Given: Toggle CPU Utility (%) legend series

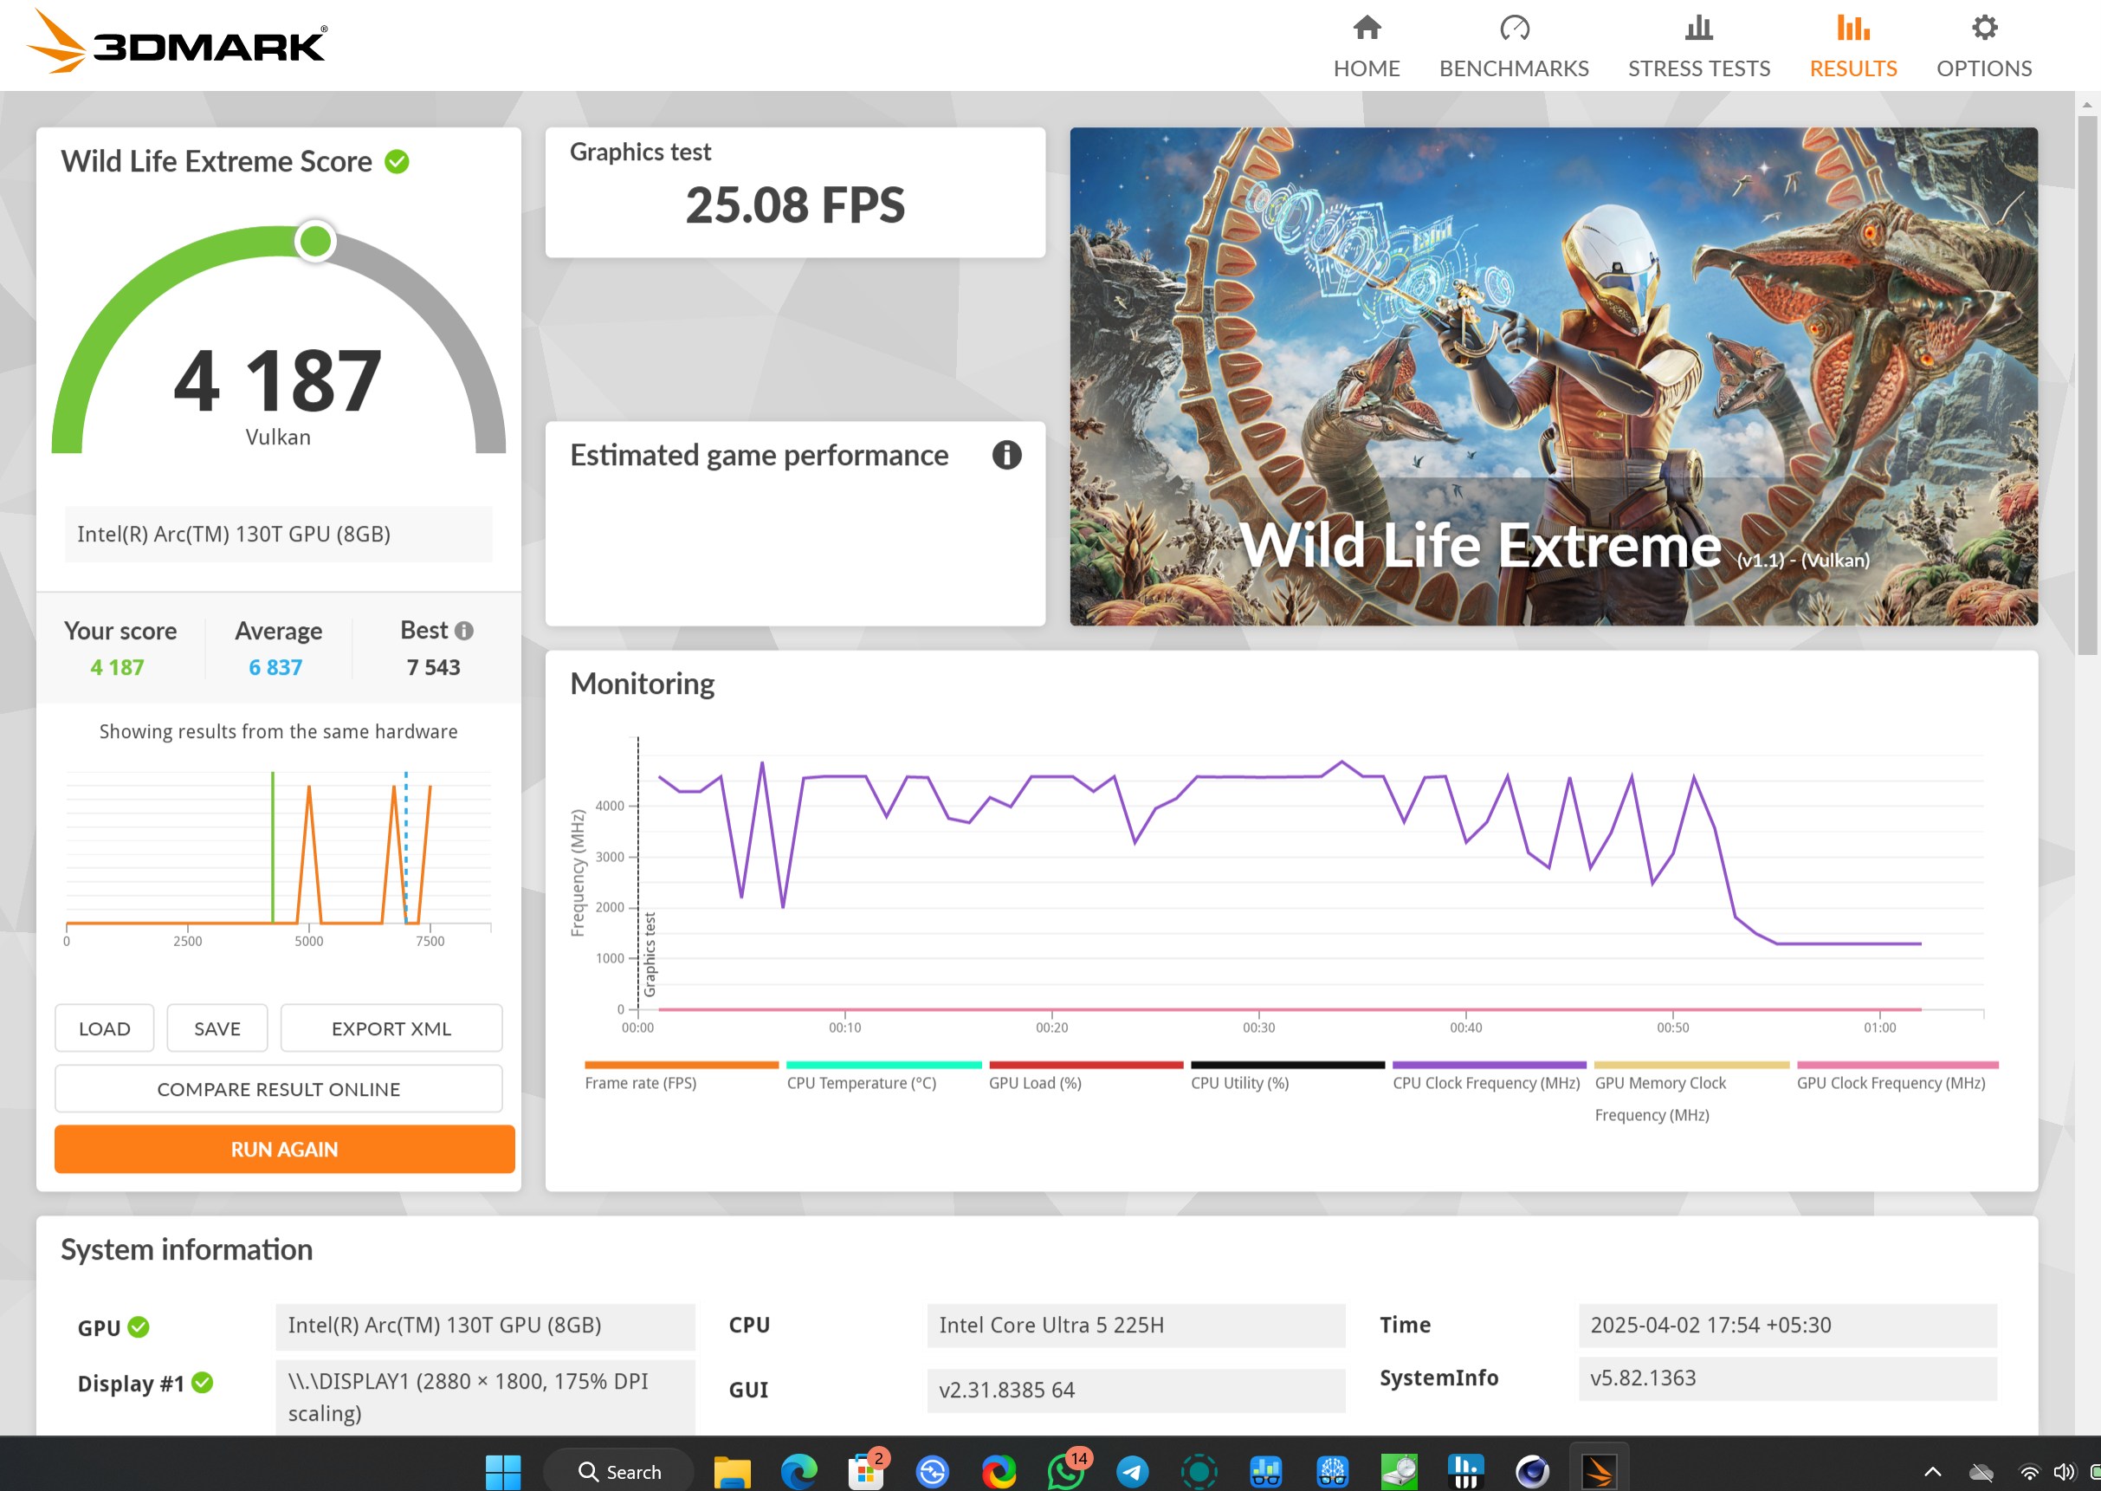Looking at the screenshot, I should [1288, 1076].
